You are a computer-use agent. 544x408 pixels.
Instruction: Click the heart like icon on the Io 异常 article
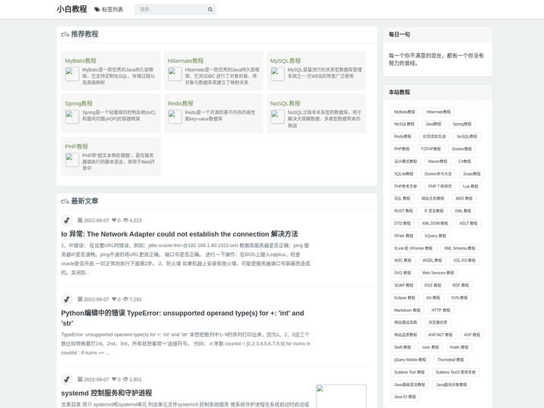(114, 221)
